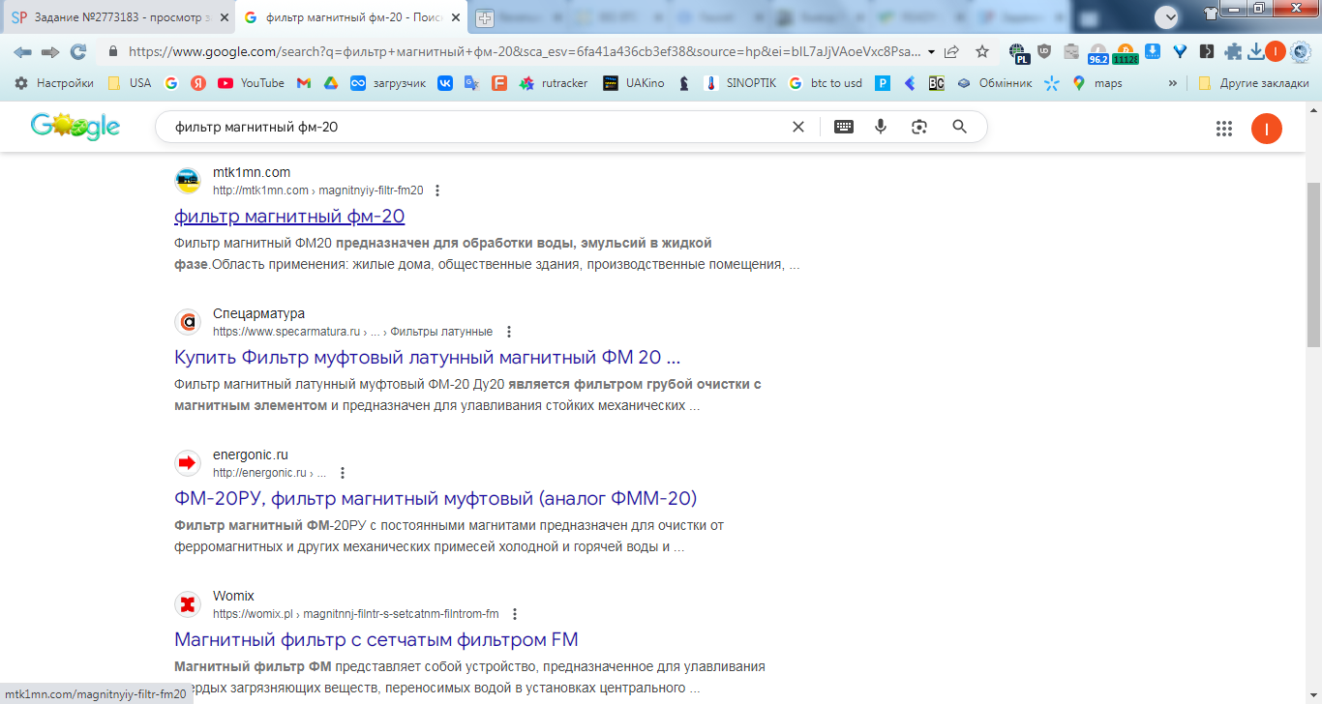The image size is (1322, 704).
Task: Open the Google Translate bookmark
Action: click(x=471, y=83)
